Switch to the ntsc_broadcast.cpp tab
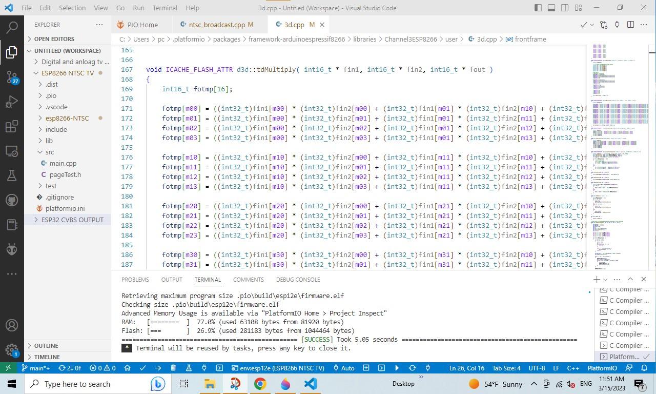Screen dimensions: 656x394 point(217,24)
